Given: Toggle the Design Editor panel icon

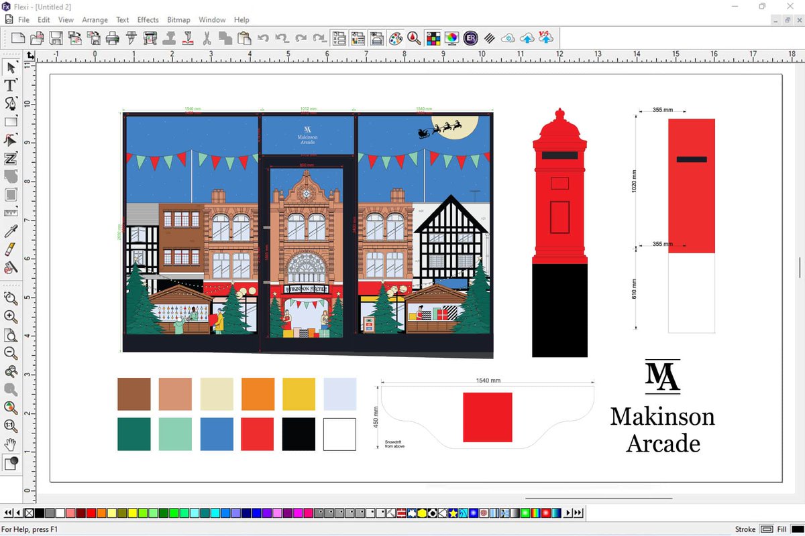Looking at the screenshot, I should (x=358, y=38).
